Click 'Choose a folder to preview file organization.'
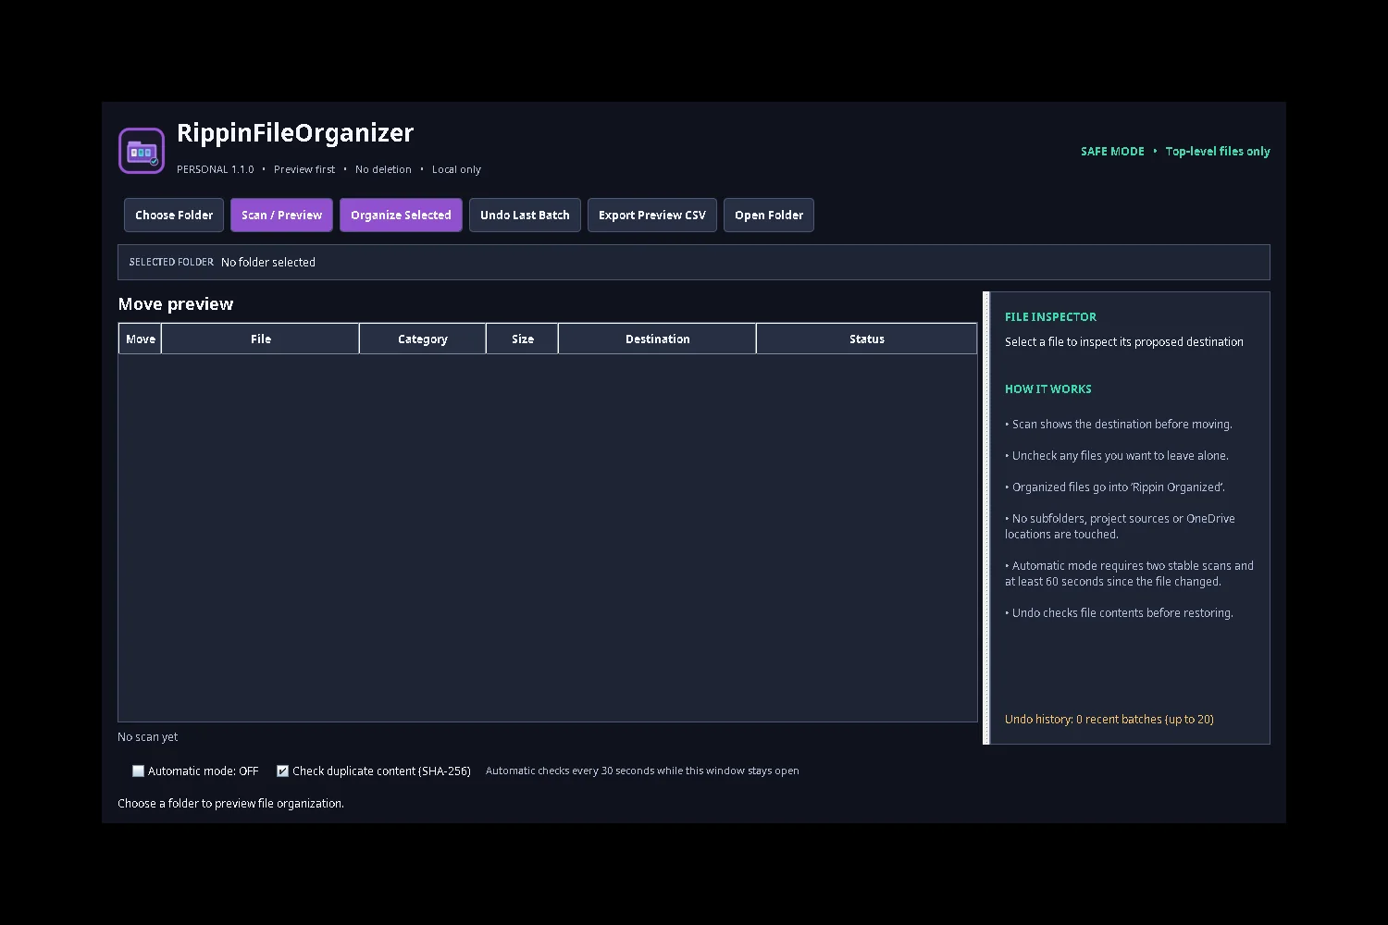This screenshot has width=1388, height=925. tap(231, 804)
